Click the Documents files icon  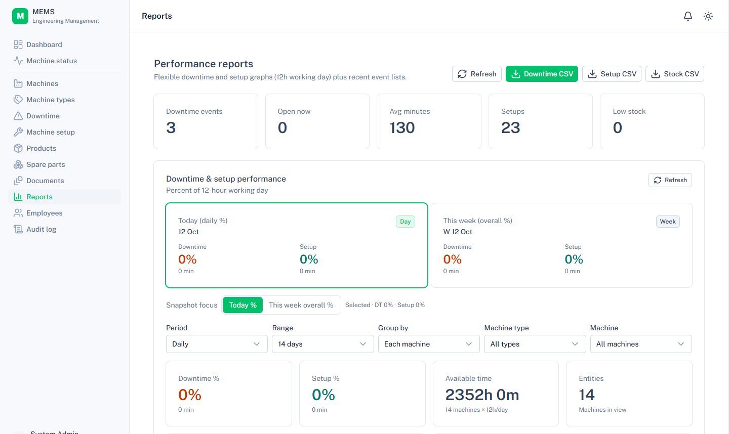point(18,181)
